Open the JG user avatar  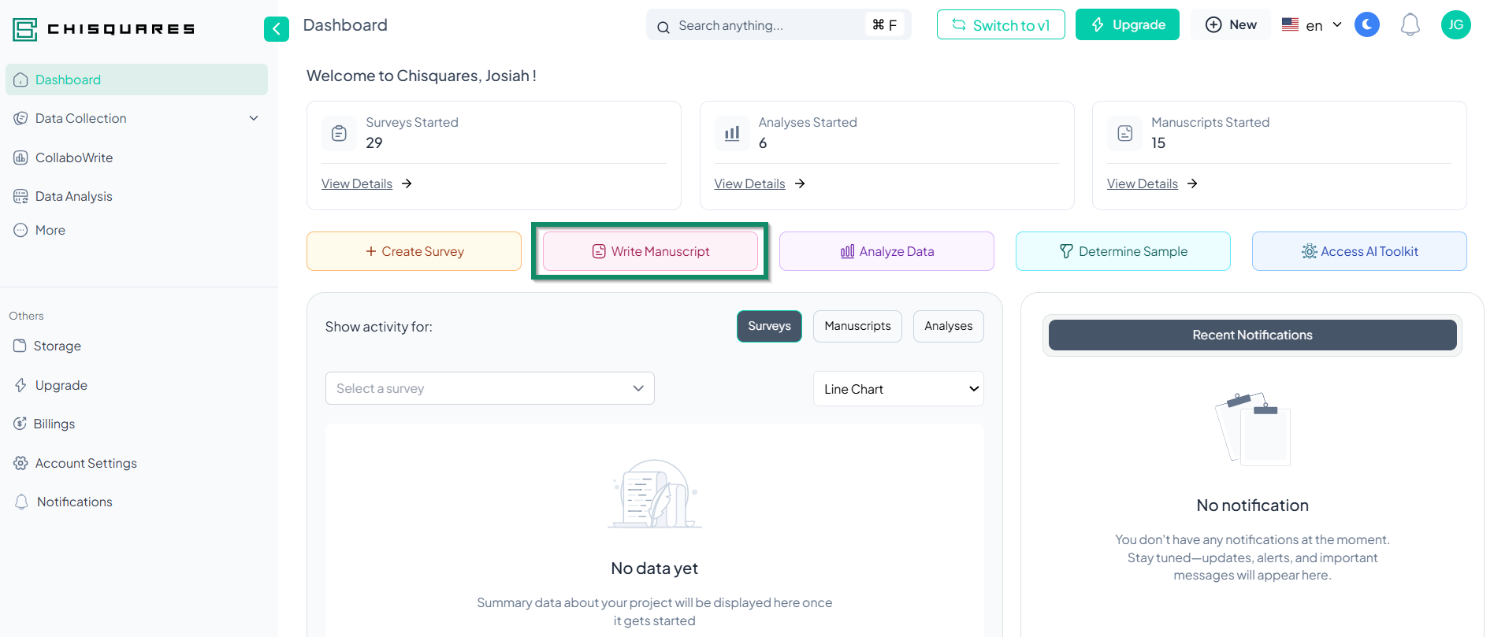pos(1455,25)
